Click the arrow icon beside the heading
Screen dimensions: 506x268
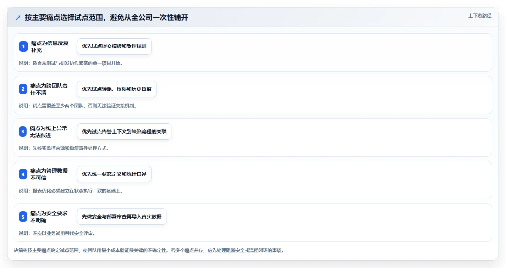(18, 18)
